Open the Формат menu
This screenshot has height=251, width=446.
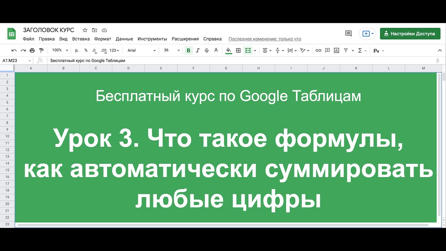coord(103,39)
